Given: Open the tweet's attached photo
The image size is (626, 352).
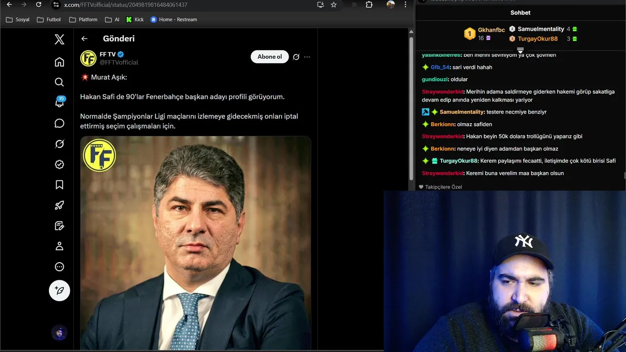Looking at the screenshot, I should point(196,243).
